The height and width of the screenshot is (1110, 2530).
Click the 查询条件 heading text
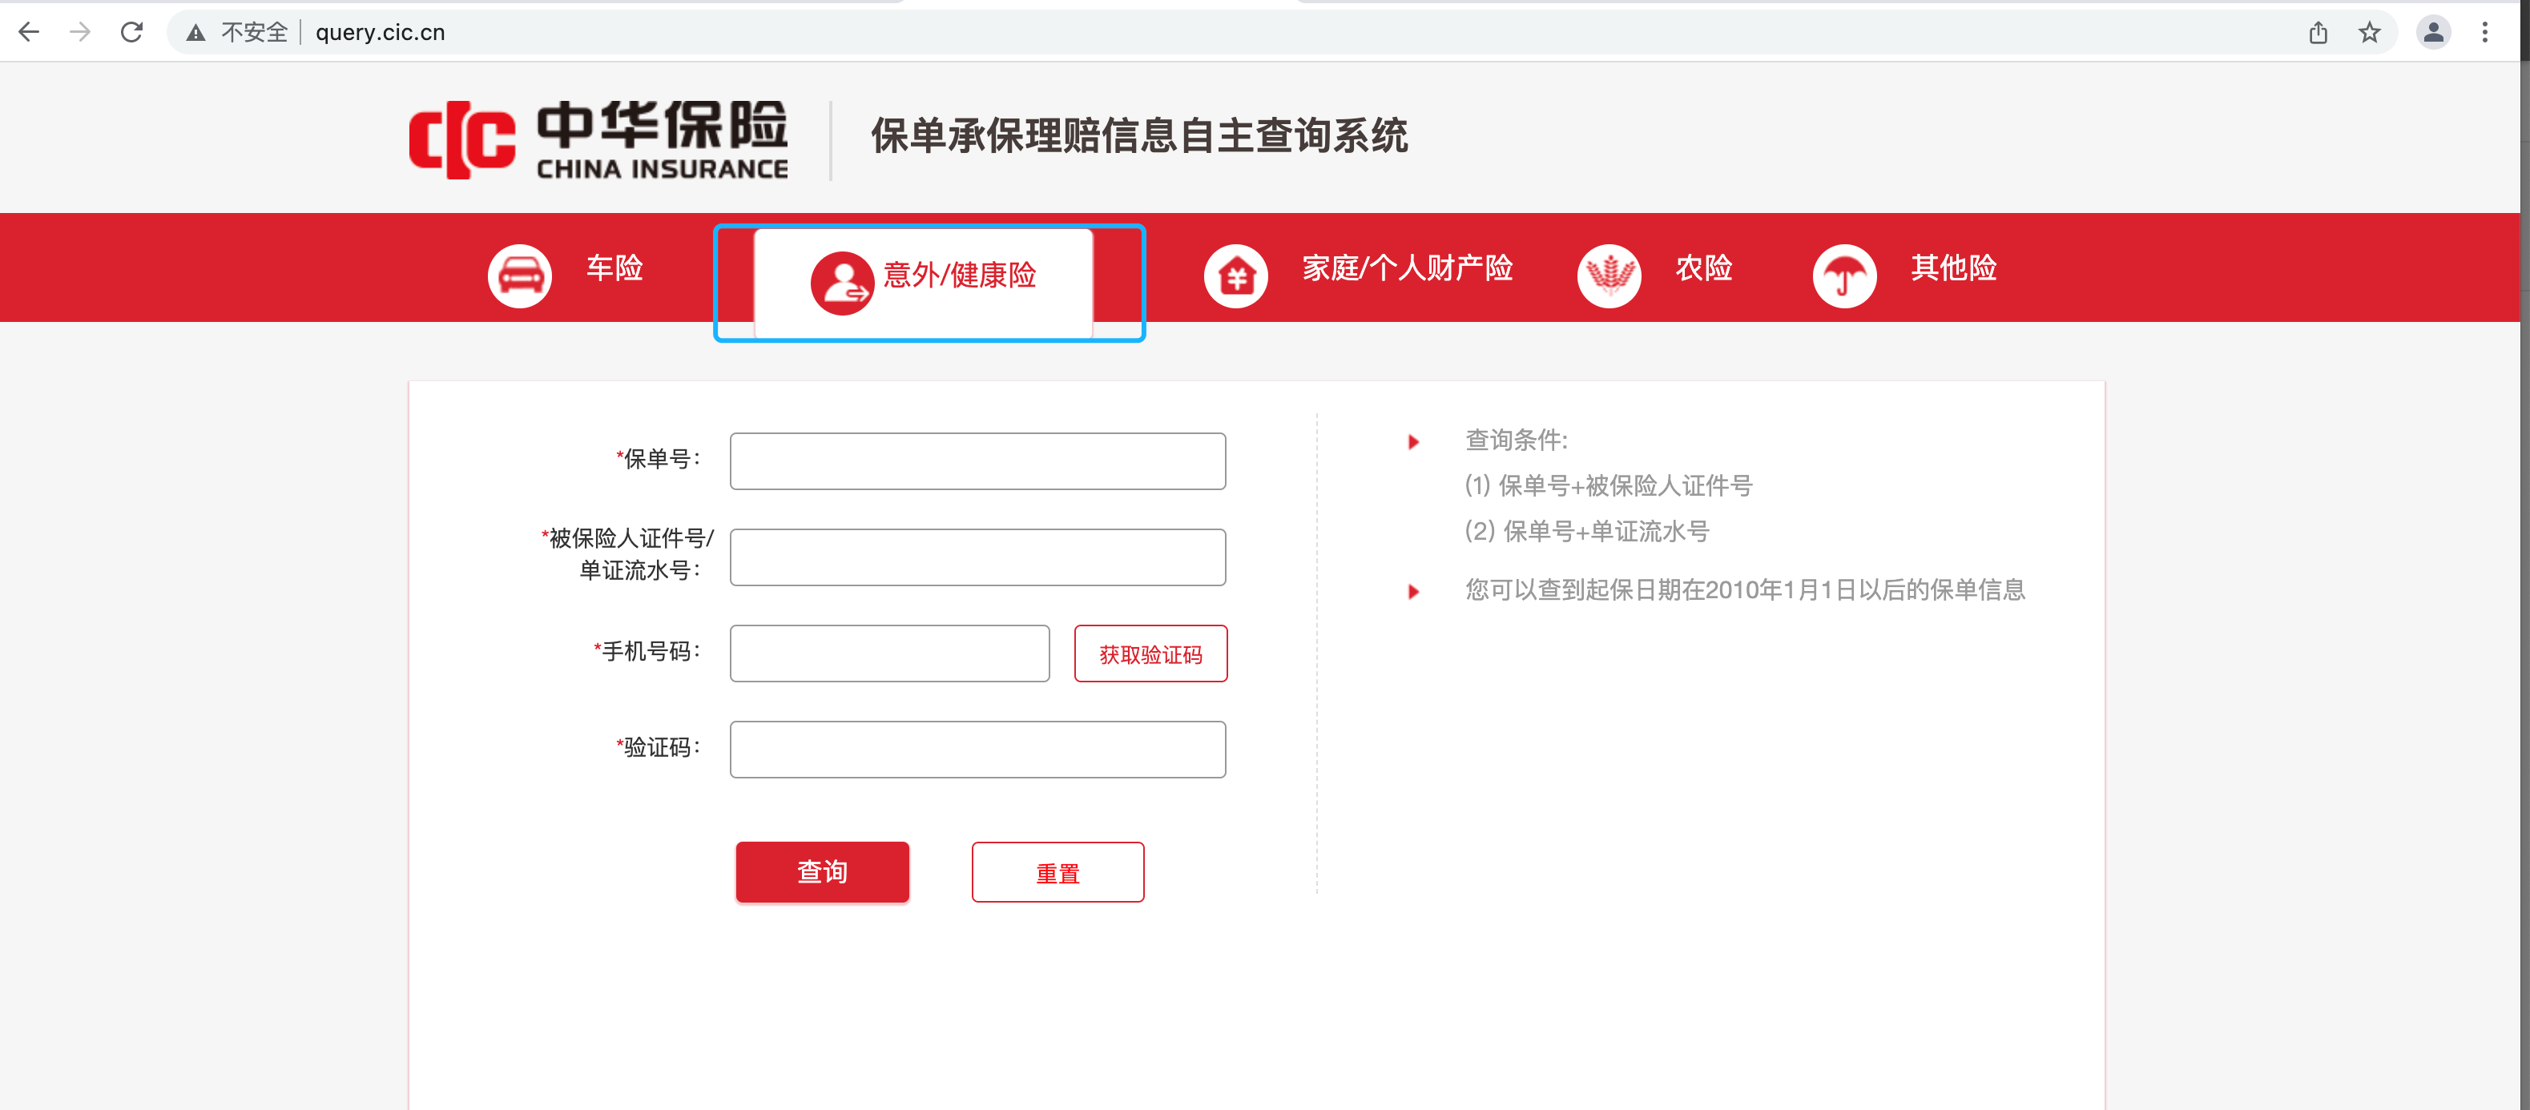[1517, 440]
